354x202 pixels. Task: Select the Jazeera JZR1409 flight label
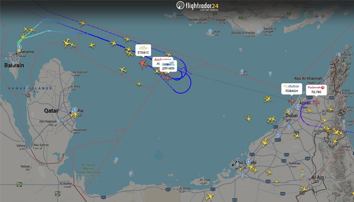pyautogui.click(x=168, y=66)
